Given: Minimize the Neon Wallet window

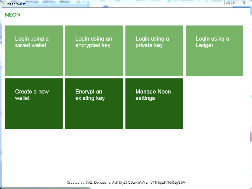Looking at the screenshot, I should [228, 3].
